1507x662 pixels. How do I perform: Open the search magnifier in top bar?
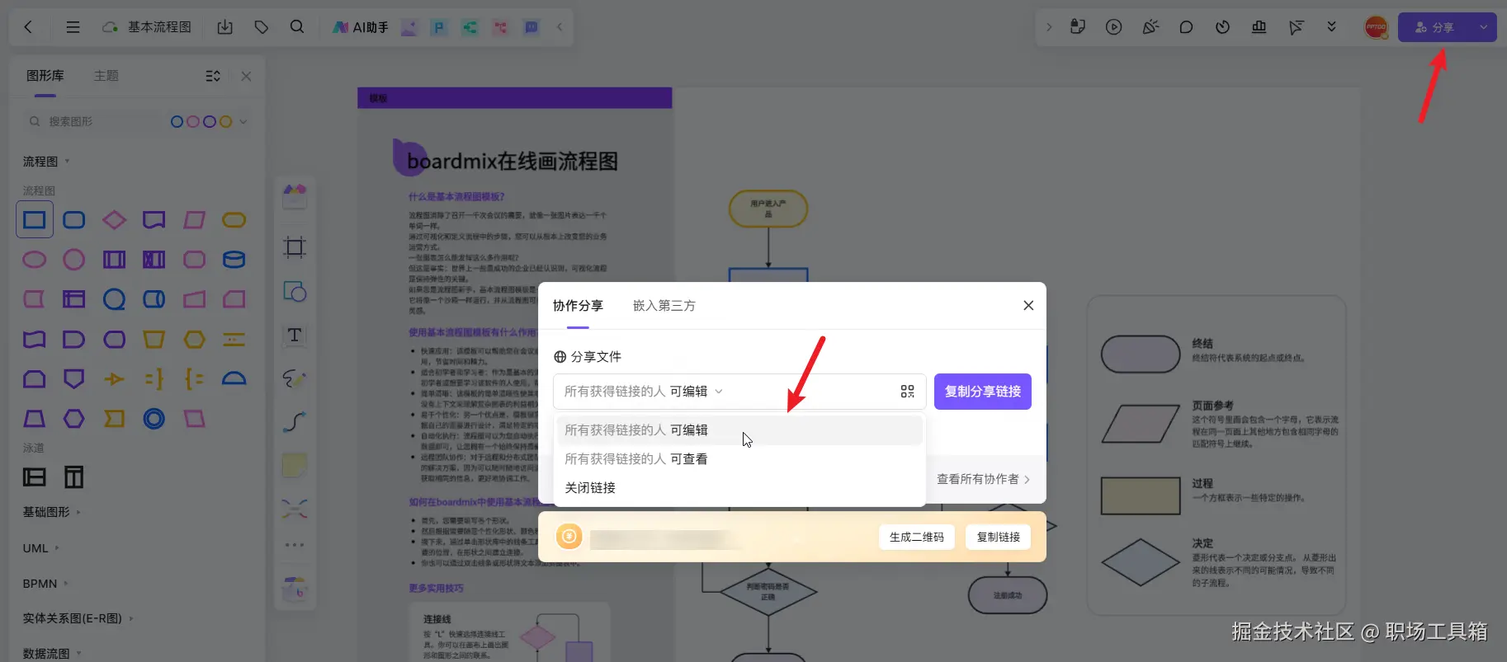pyautogui.click(x=298, y=27)
